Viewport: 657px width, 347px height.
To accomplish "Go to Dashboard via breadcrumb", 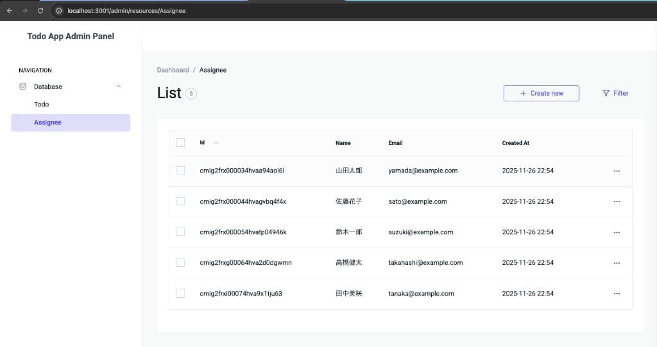I will tap(173, 70).
